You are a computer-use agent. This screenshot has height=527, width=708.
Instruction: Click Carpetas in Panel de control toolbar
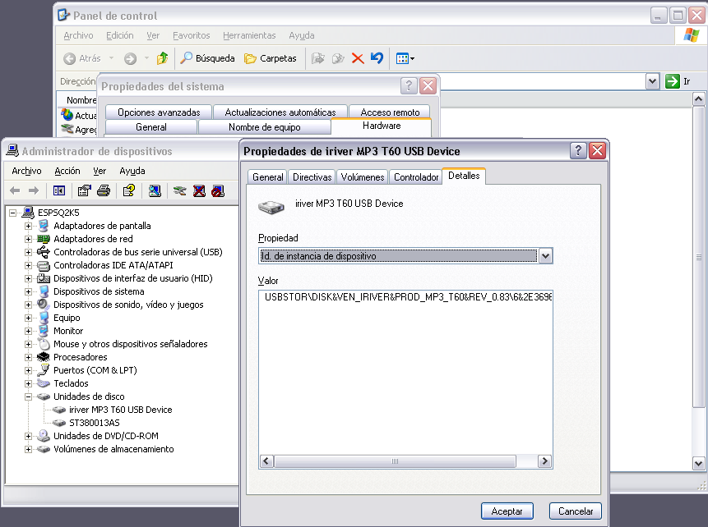point(270,58)
